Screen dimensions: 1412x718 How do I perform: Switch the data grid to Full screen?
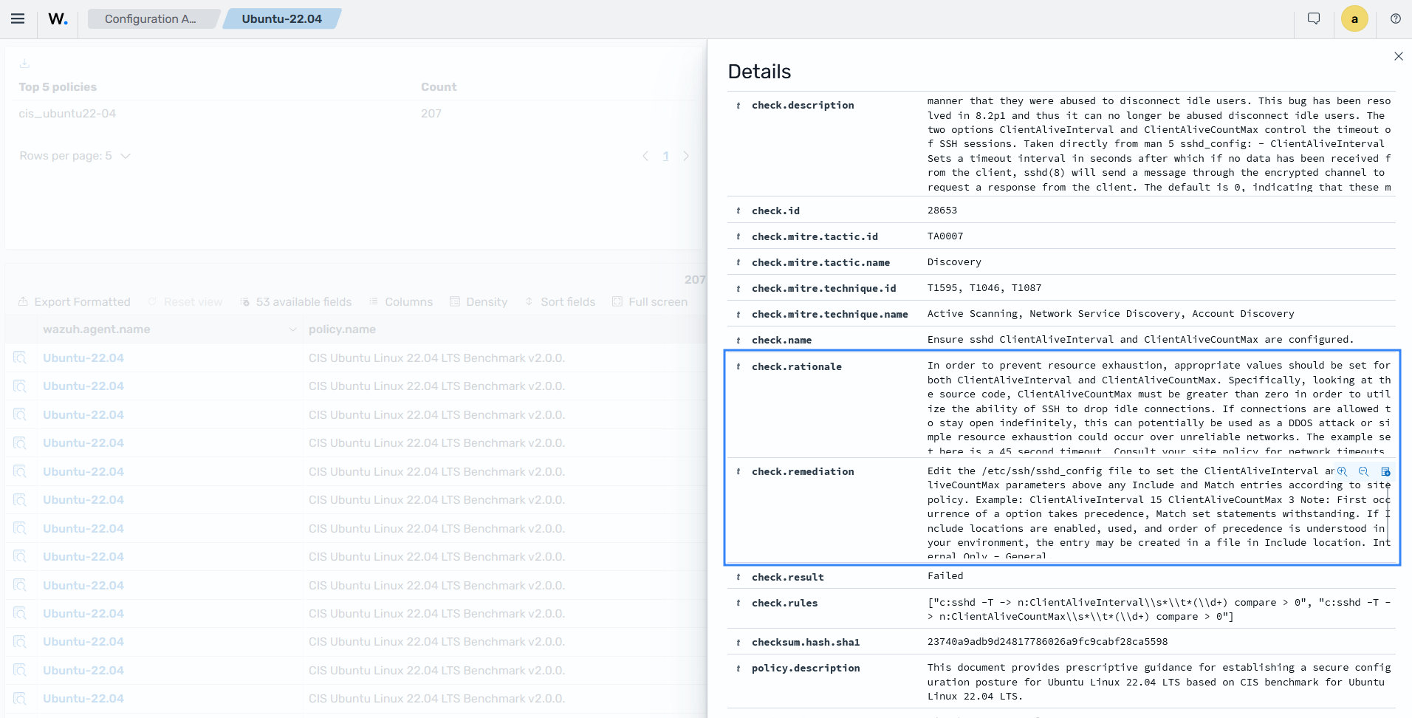pos(650,302)
